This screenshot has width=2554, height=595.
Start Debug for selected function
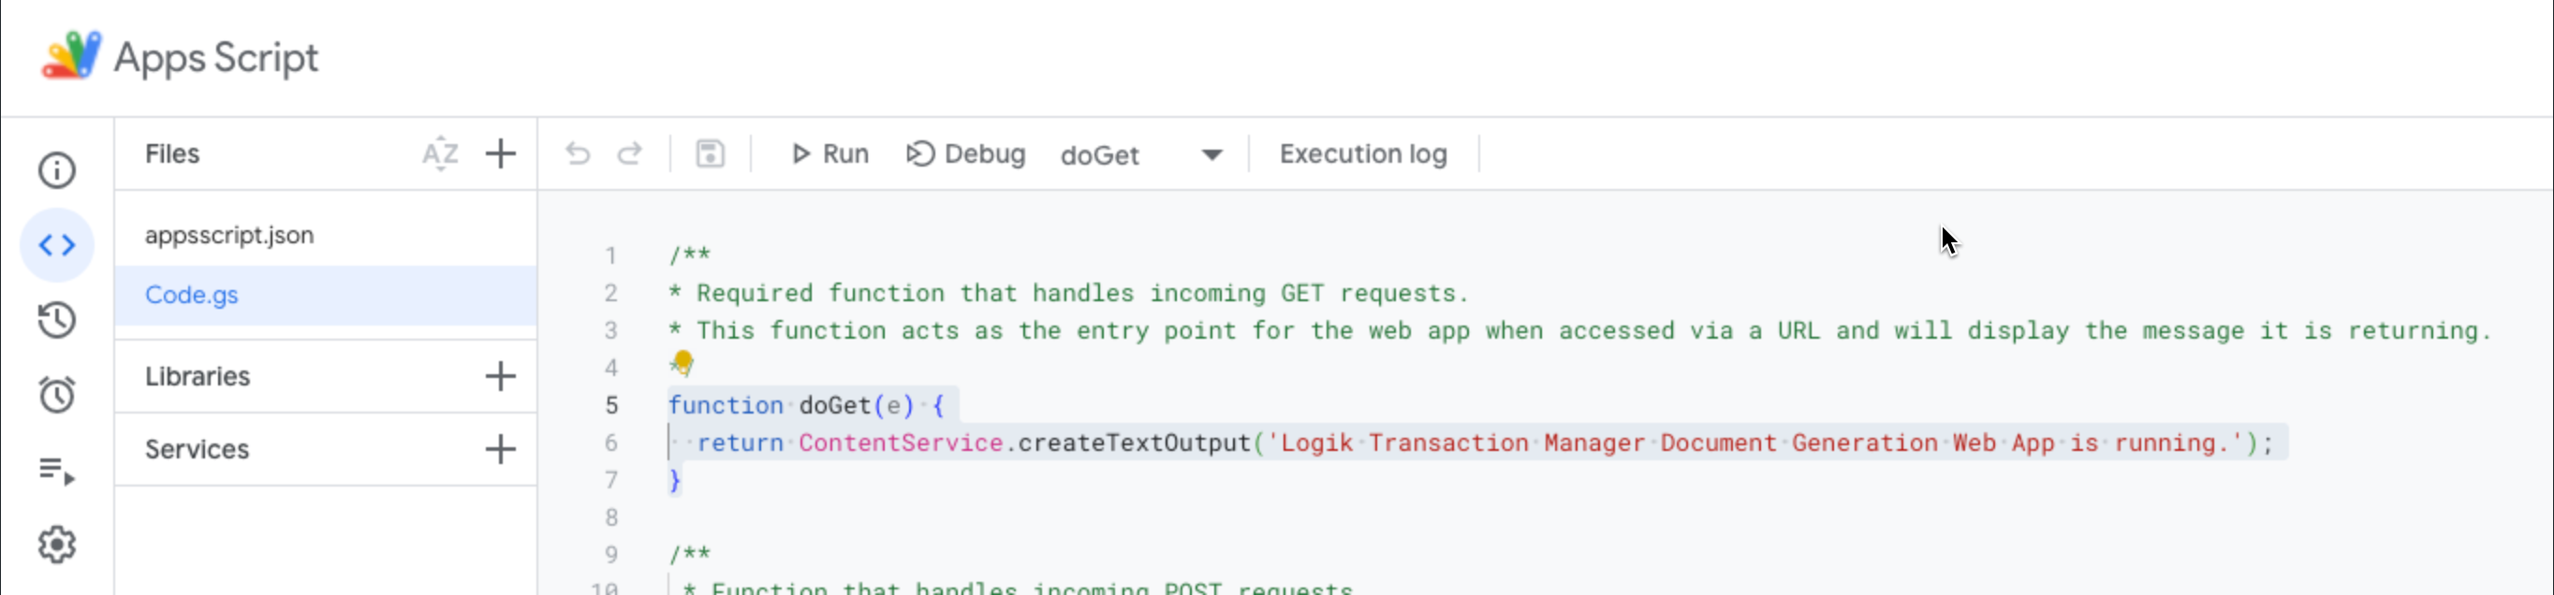(x=965, y=153)
